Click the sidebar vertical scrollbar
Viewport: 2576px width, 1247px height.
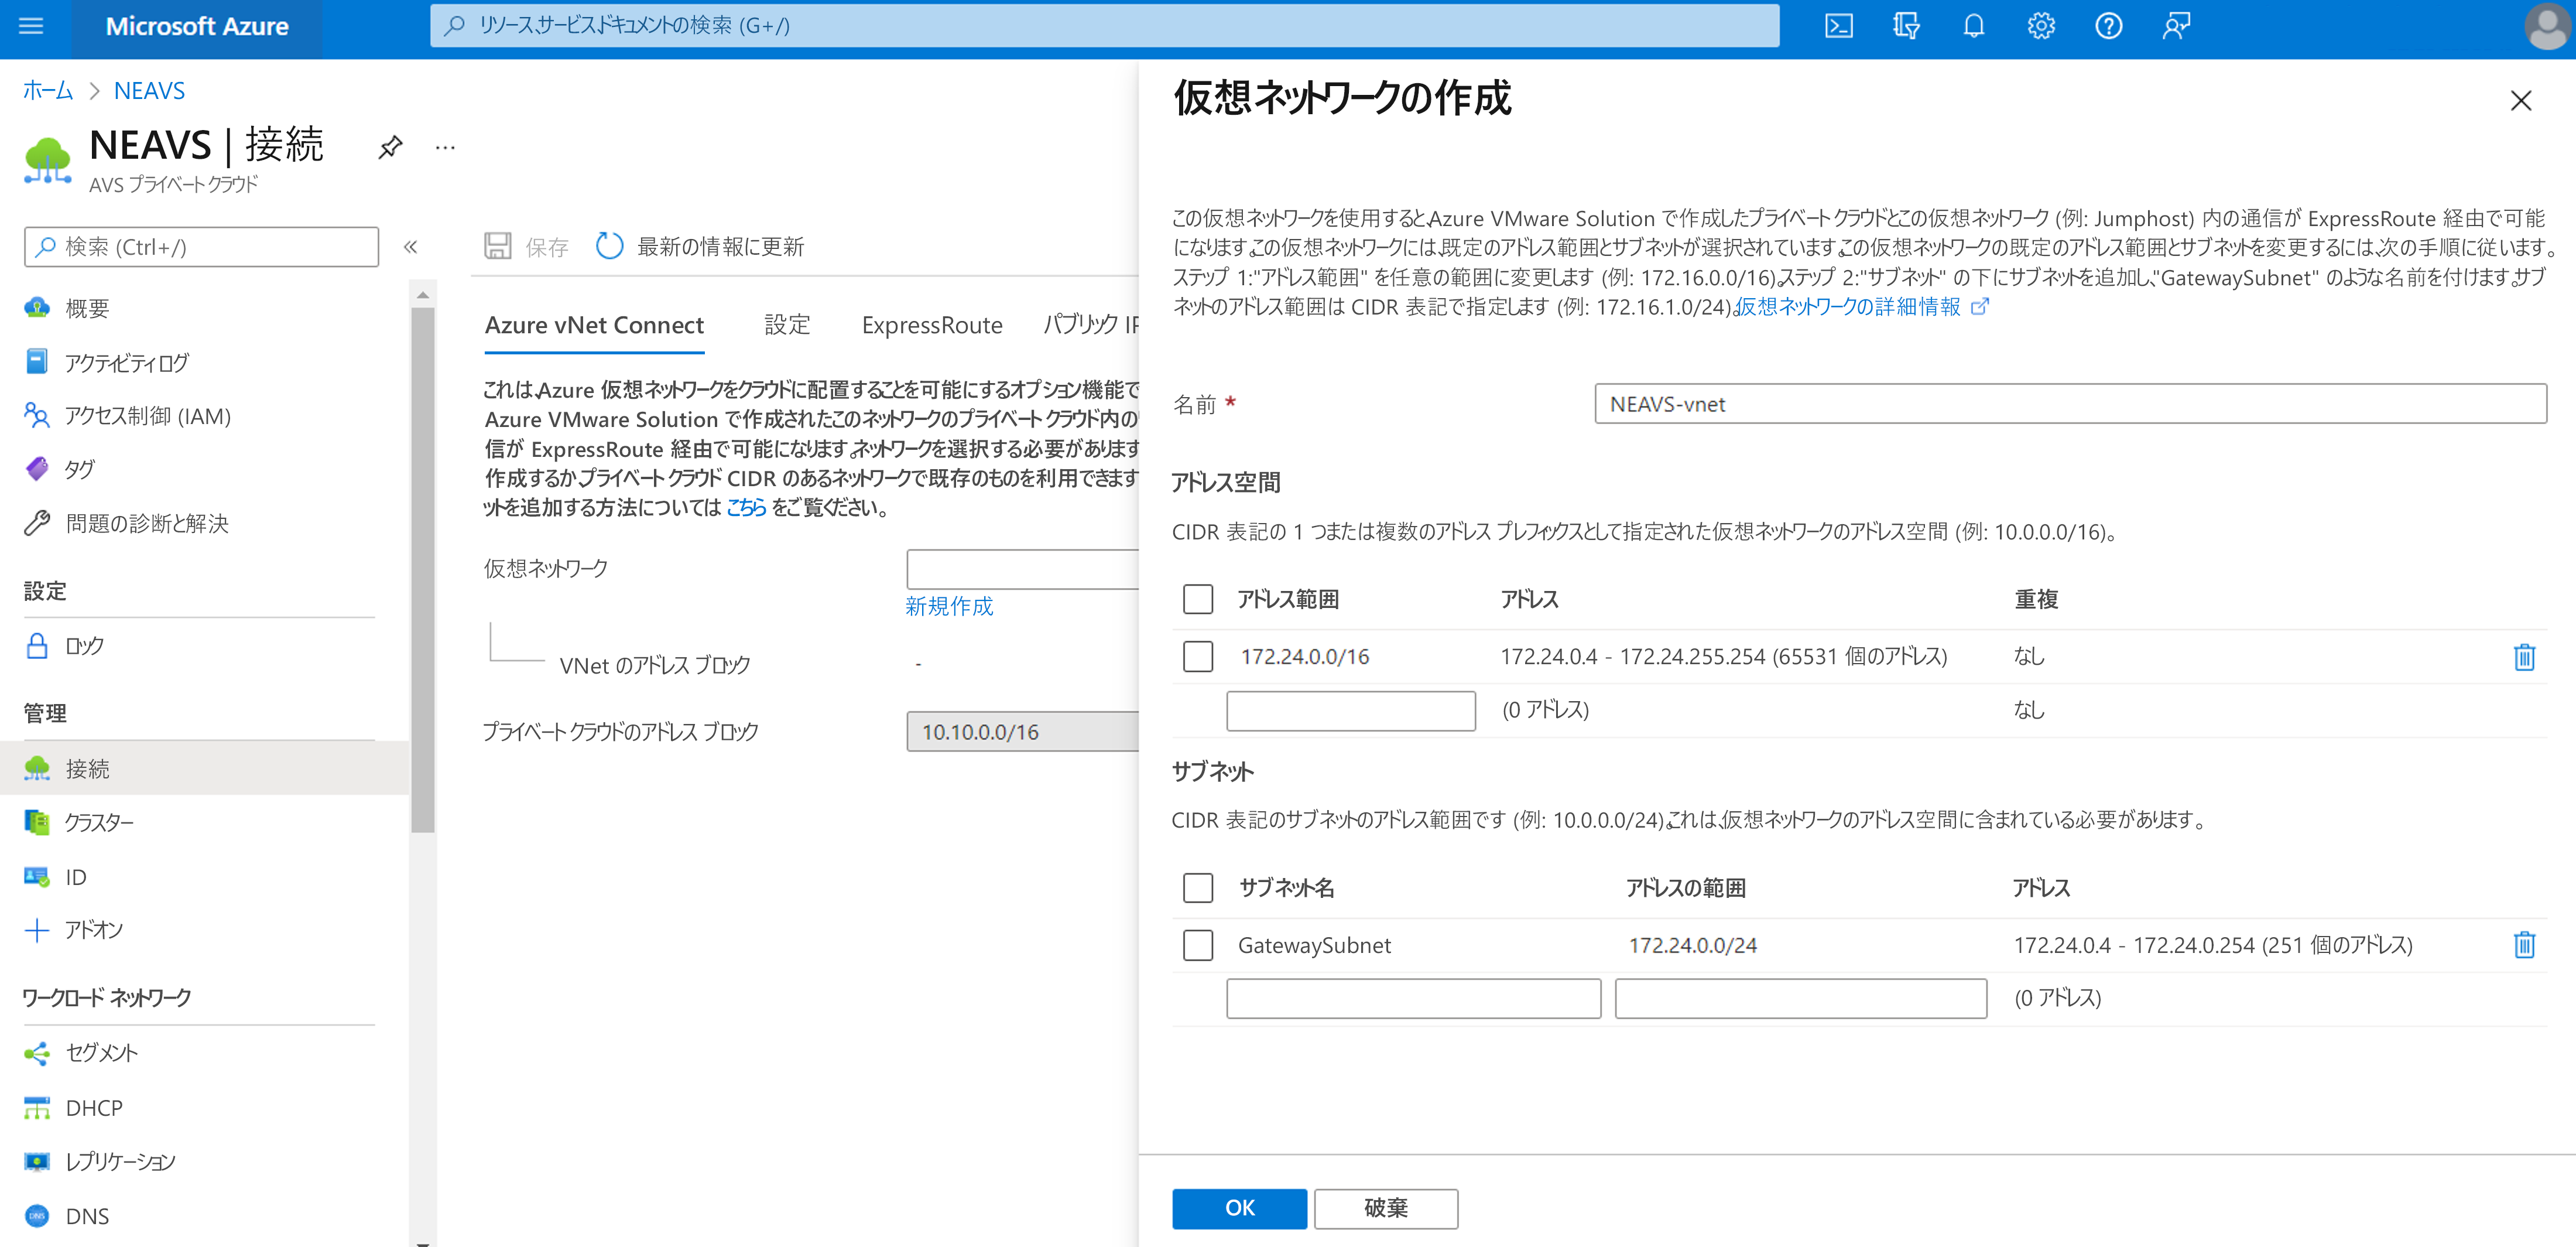pyautogui.click(x=423, y=570)
